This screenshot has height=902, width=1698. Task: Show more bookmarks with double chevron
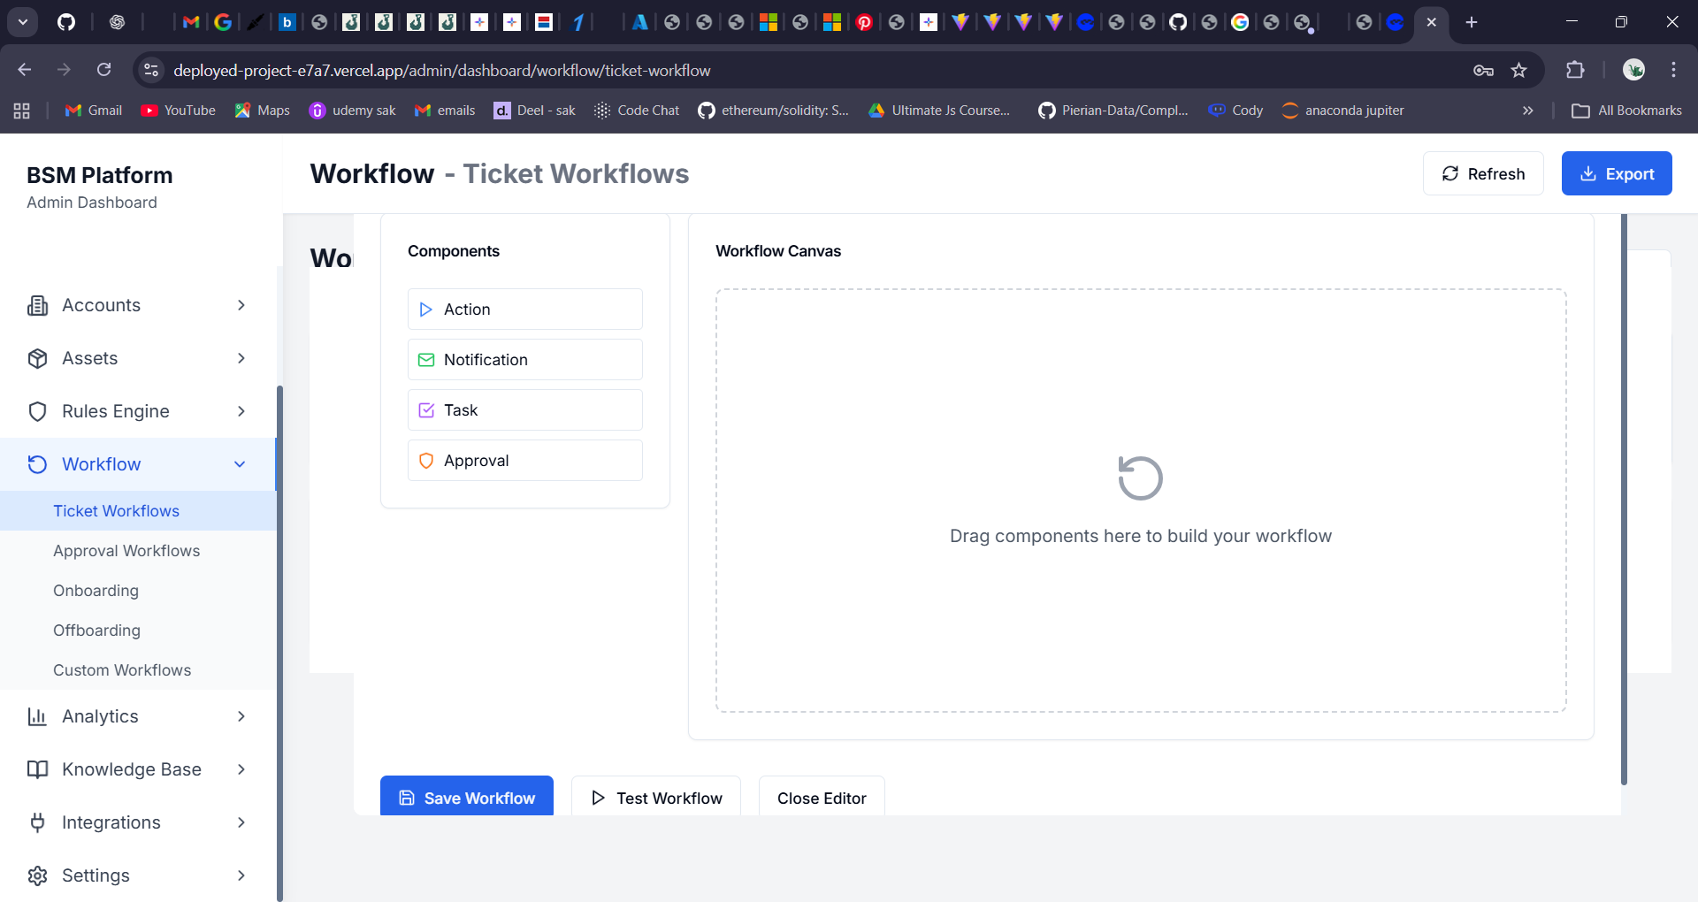click(x=1527, y=111)
